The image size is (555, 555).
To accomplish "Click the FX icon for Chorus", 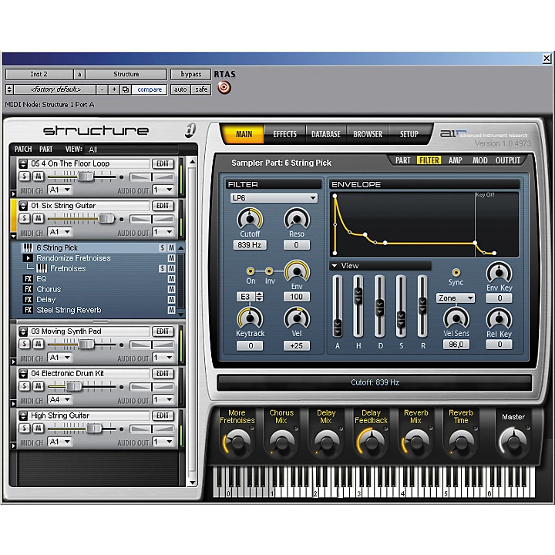I will (29, 289).
